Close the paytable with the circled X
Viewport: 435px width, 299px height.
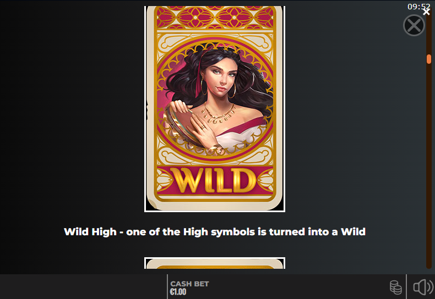(414, 25)
